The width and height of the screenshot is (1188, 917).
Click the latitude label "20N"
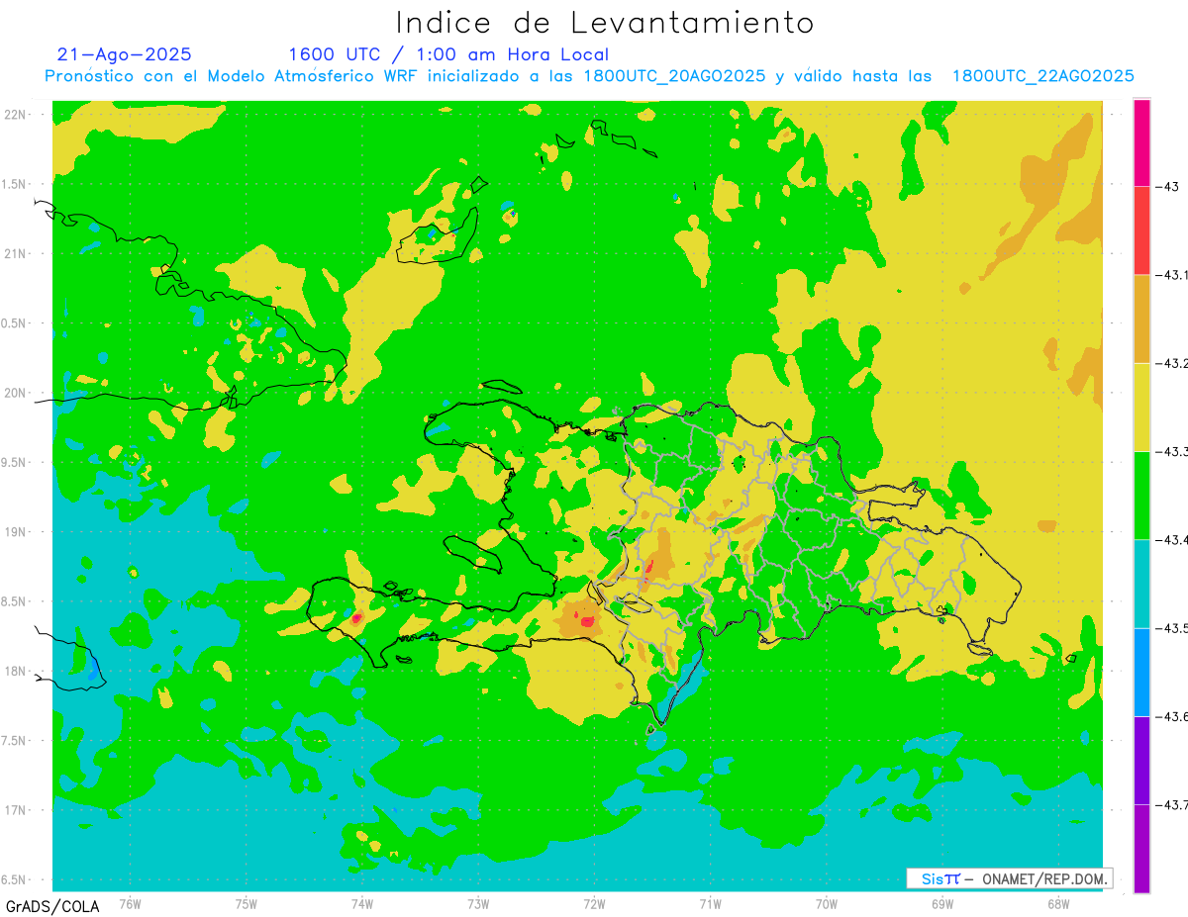(x=15, y=393)
